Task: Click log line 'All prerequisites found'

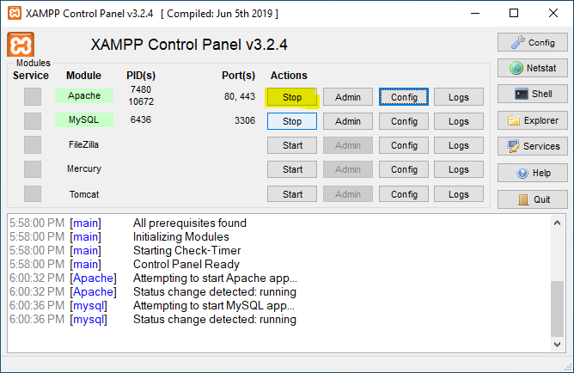Action: (190, 223)
